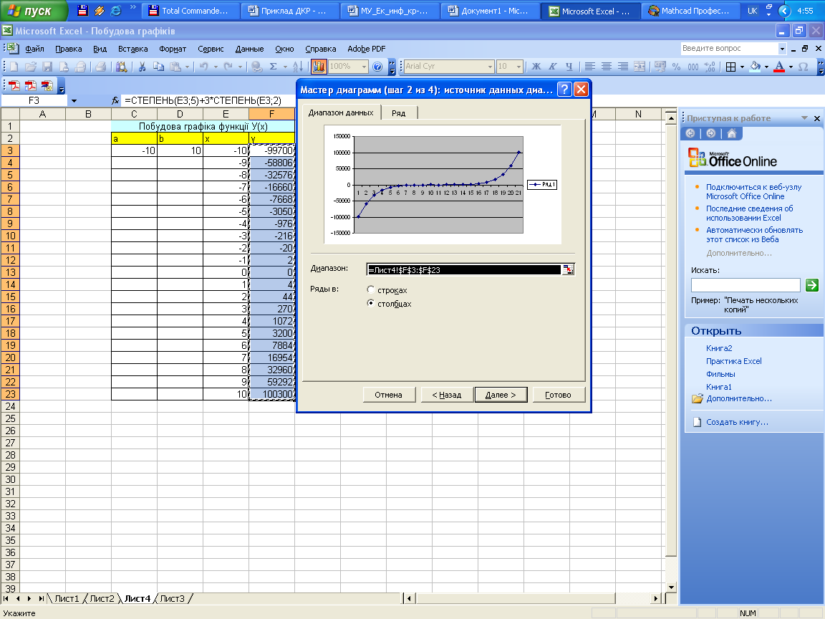The width and height of the screenshot is (825, 619).
Task: Open the Файл menu
Action: (34, 49)
